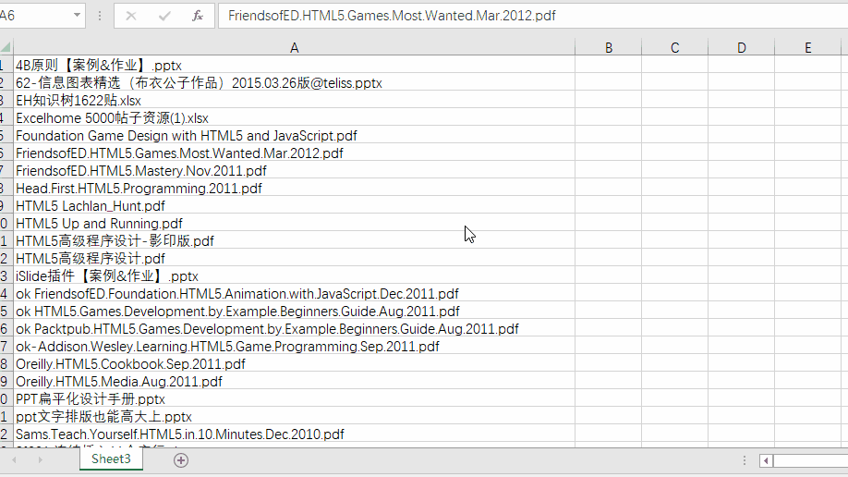
Task: Click the Name Box resize handle dots
Action: [100, 16]
